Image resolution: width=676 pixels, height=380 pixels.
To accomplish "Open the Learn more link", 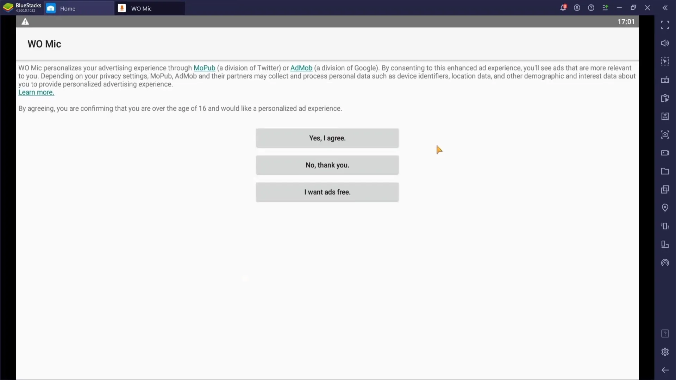I will pyautogui.click(x=36, y=92).
